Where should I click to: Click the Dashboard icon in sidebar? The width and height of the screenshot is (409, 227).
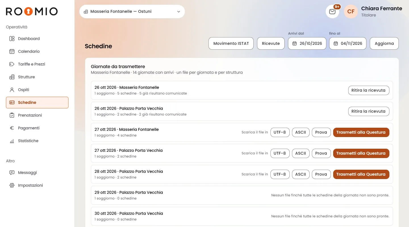point(12,39)
